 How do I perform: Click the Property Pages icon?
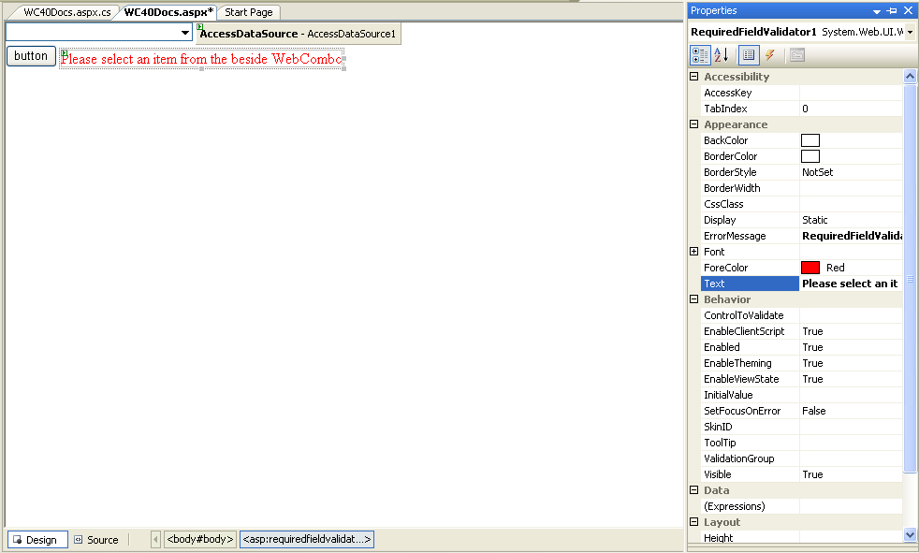coord(796,55)
